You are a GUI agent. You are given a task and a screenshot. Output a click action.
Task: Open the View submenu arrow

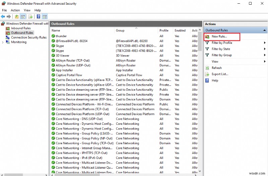pos(265,62)
